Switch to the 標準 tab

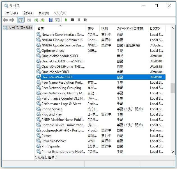[x=51, y=158]
